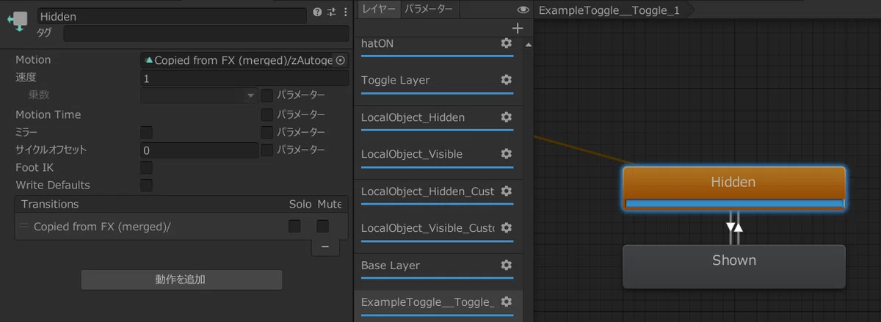The width and height of the screenshot is (881, 322).
Task: Open settings gear for LocalObject_Hidden_Cust layer
Action: [x=506, y=191]
